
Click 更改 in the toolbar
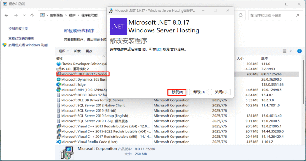tap(89, 51)
